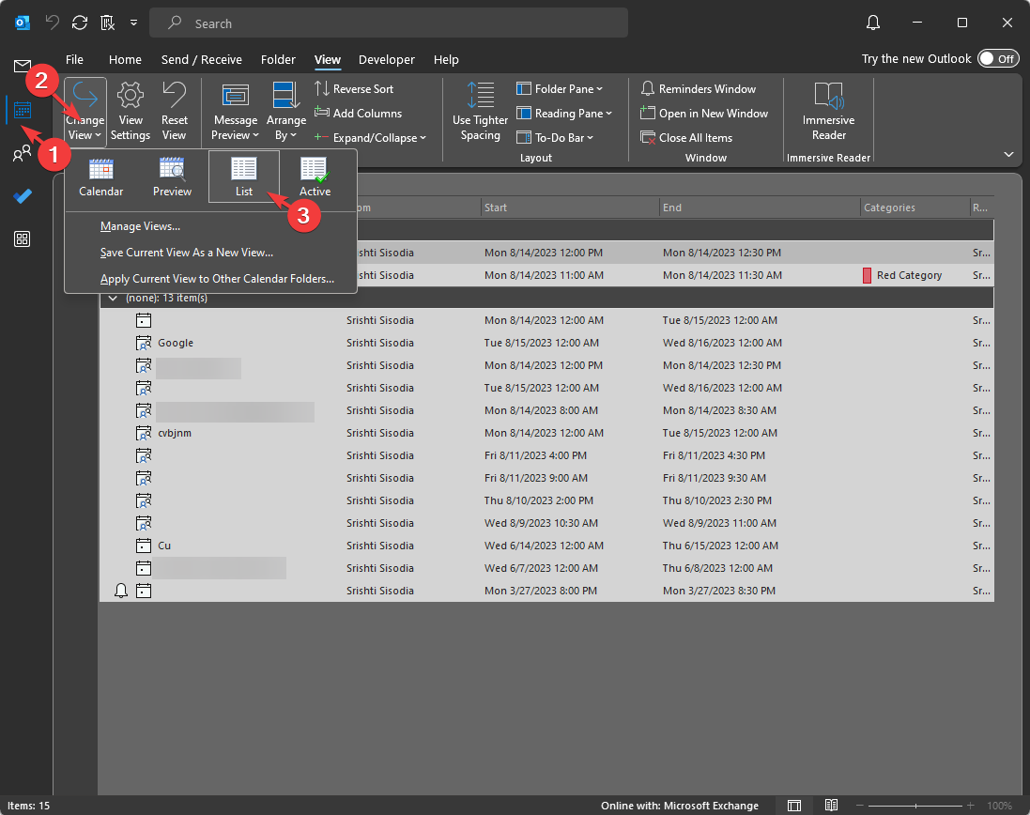The width and height of the screenshot is (1030, 815).
Task: Open the notifications bell
Action: [x=872, y=23]
